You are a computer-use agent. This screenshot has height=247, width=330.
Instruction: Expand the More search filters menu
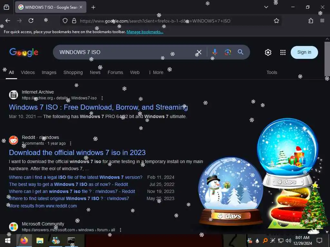coord(156,72)
